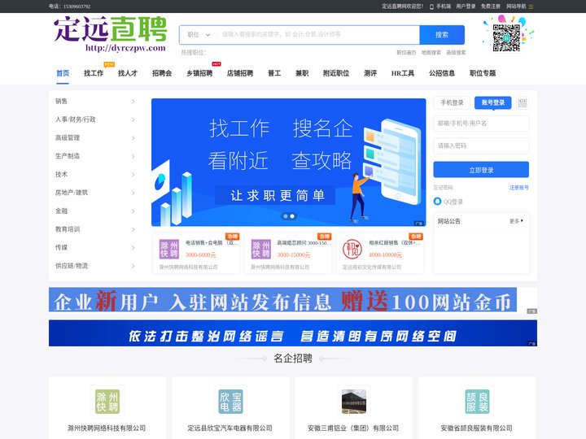586x439 pixels.
Task: Open the 招聘会 nav item
Action: click(x=162, y=73)
